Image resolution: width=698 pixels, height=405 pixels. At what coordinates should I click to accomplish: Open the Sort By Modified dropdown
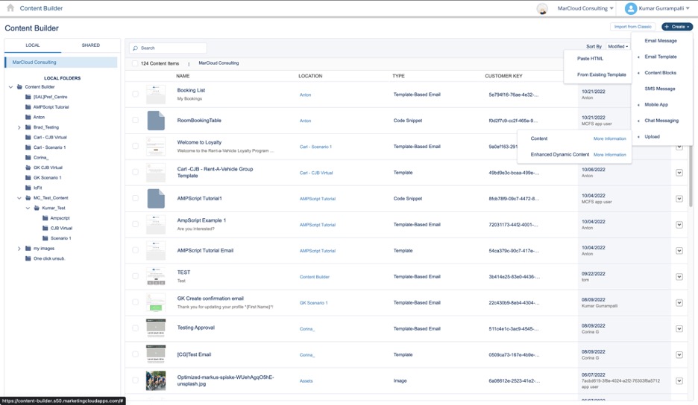(x=618, y=46)
